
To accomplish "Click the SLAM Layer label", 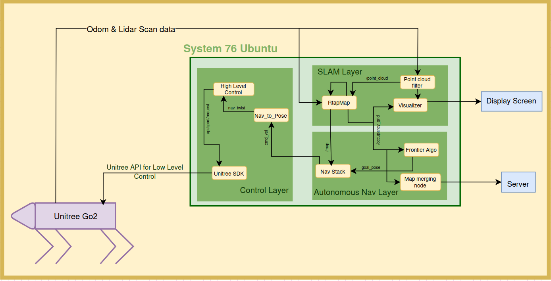I will pos(340,72).
